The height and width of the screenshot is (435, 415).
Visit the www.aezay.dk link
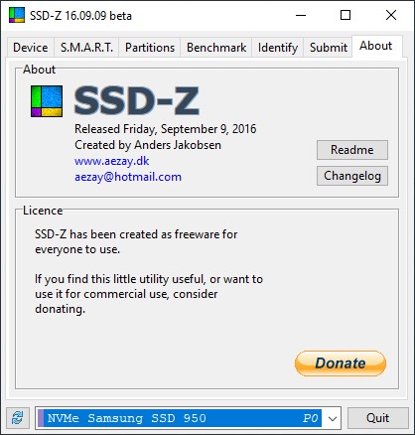(x=112, y=161)
